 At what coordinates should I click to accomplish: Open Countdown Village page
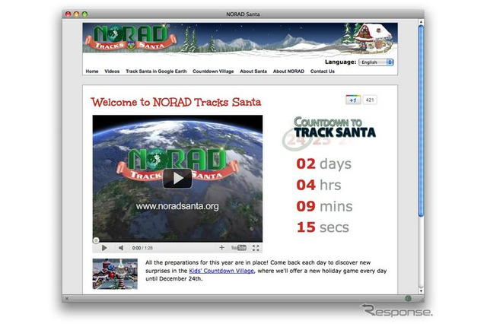(213, 71)
